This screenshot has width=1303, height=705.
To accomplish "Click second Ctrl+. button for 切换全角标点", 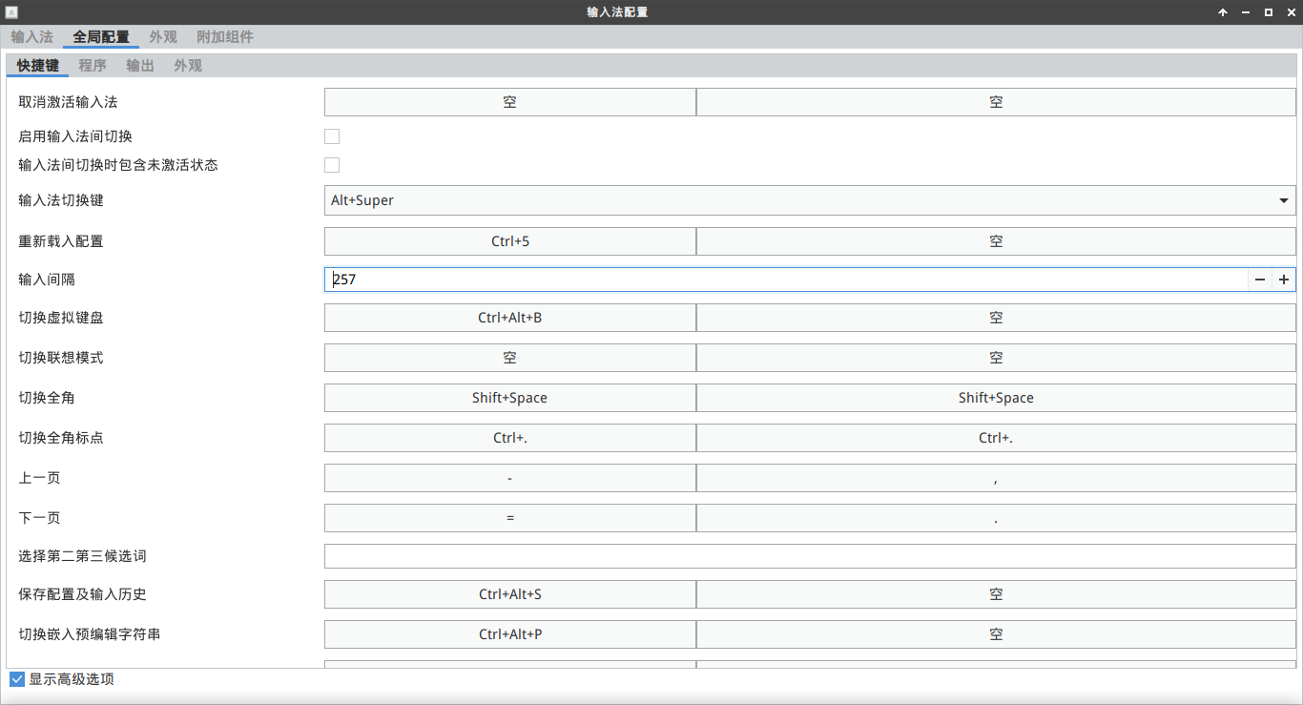I will click(996, 438).
